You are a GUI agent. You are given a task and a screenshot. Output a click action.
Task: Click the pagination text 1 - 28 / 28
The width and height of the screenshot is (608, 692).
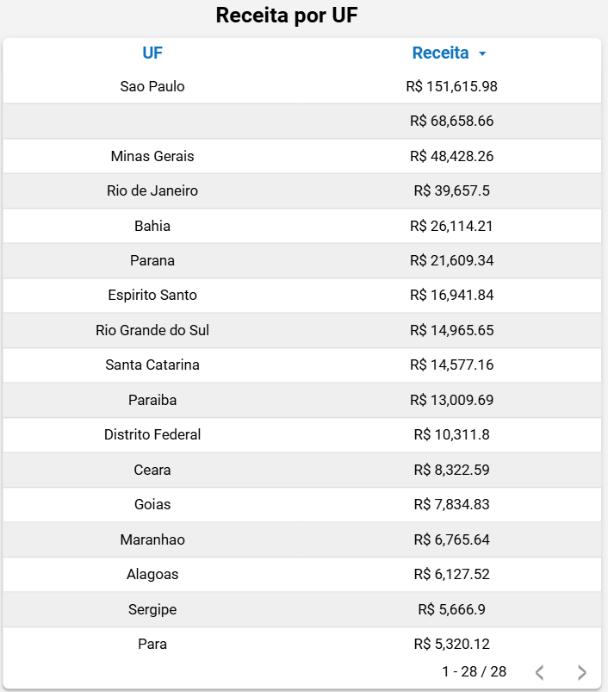pyautogui.click(x=474, y=671)
